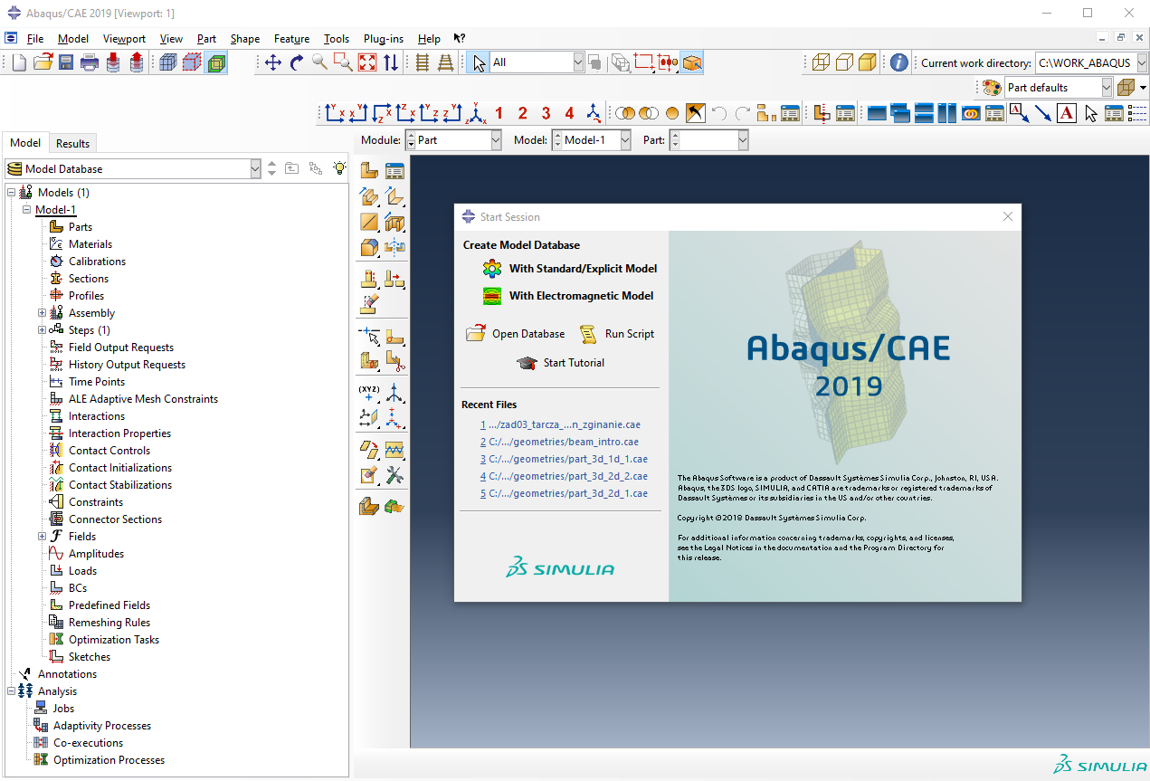Screen dimensions: 1150x781
Task: Open the Part defaults color code dropdown
Action: [1107, 88]
